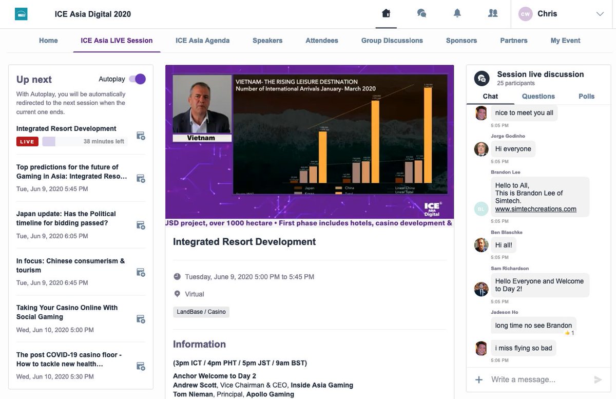
Task: Click the session live discussion chat icon
Action: 482,78
